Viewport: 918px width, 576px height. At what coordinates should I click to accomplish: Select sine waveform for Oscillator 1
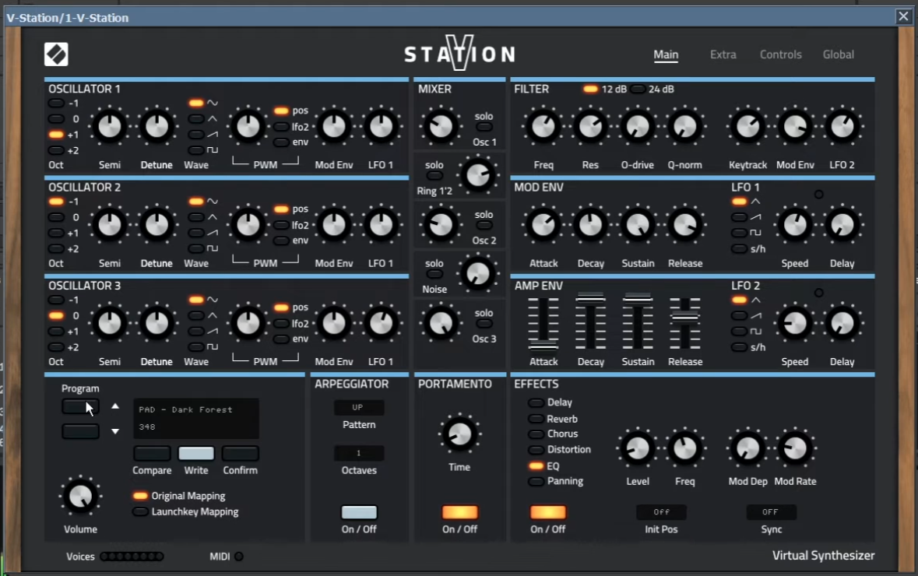click(x=196, y=103)
